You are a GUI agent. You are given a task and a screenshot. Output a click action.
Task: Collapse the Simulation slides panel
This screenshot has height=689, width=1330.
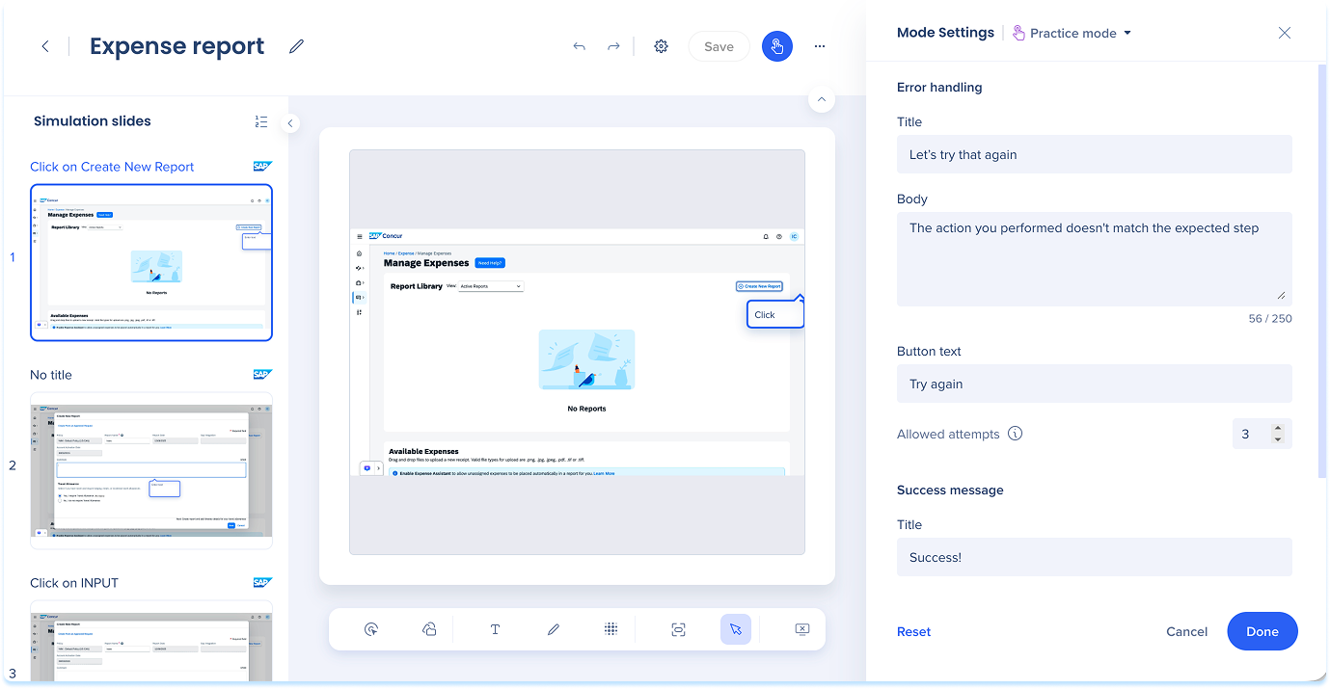click(290, 123)
